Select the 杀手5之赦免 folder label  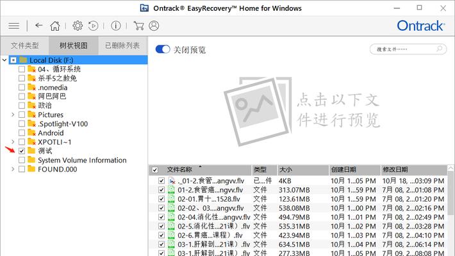tap(58, 78)
